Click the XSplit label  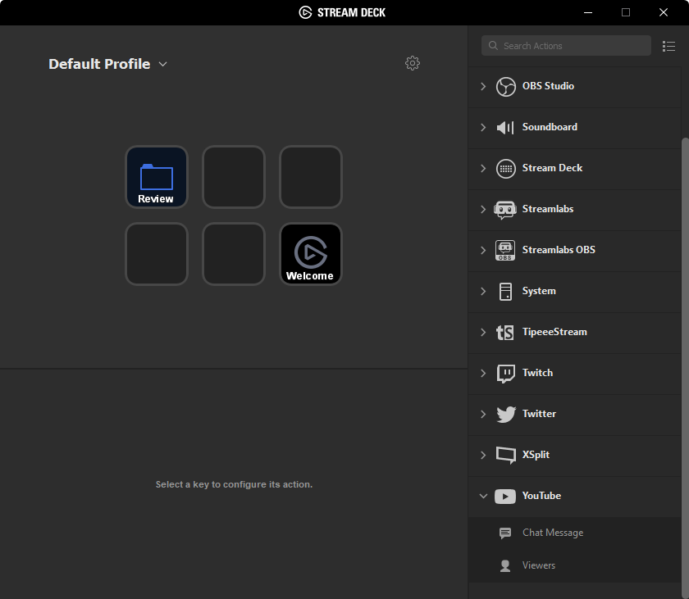pyautogui.click(x=536, y=455)
